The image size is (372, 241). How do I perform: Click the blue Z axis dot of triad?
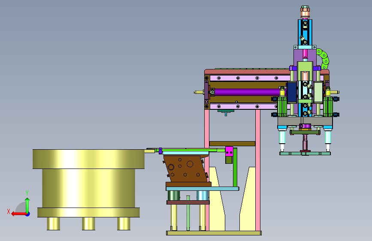[x=28, y=214]
